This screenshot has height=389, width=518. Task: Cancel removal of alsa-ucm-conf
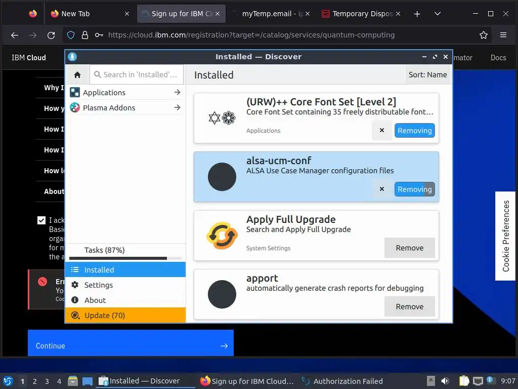point(382,189)
